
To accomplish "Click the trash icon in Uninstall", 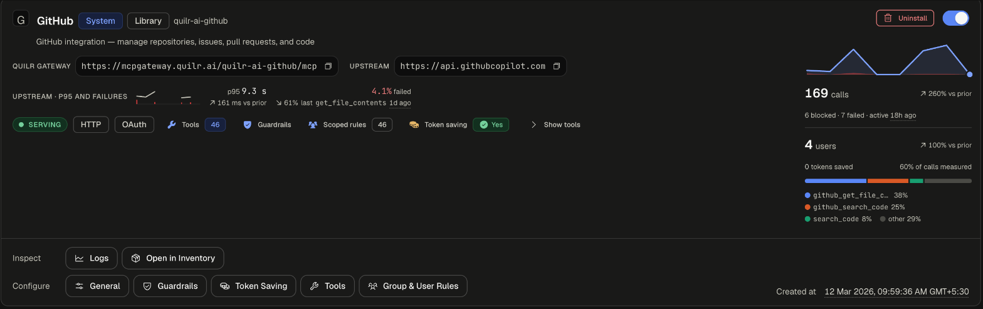I will coord(888,18).
